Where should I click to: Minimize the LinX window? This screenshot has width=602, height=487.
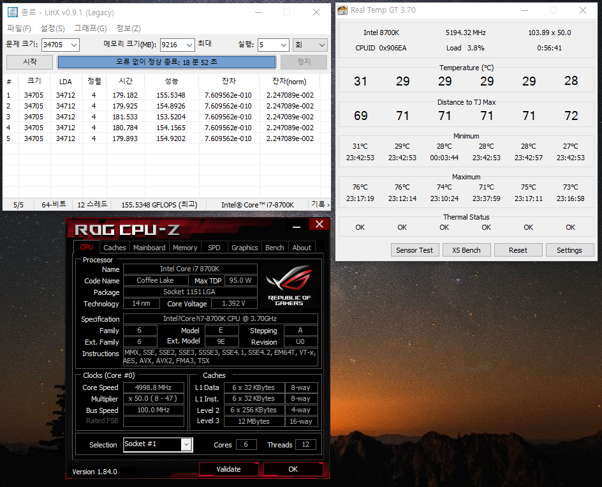coord(258,12)
